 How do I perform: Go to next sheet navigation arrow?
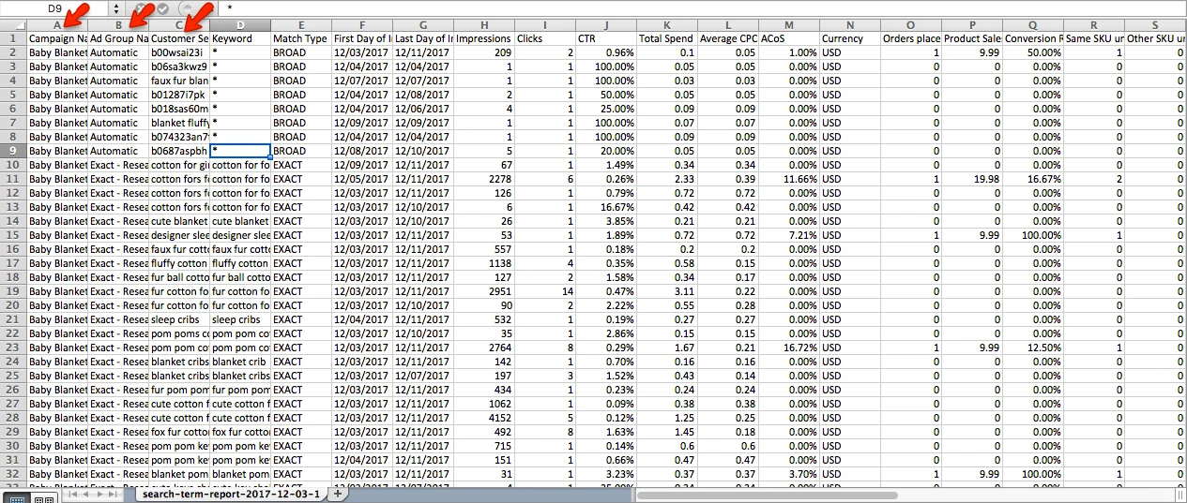coord(99,495)
